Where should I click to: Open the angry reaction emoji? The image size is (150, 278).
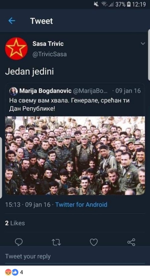click(8, 272)
